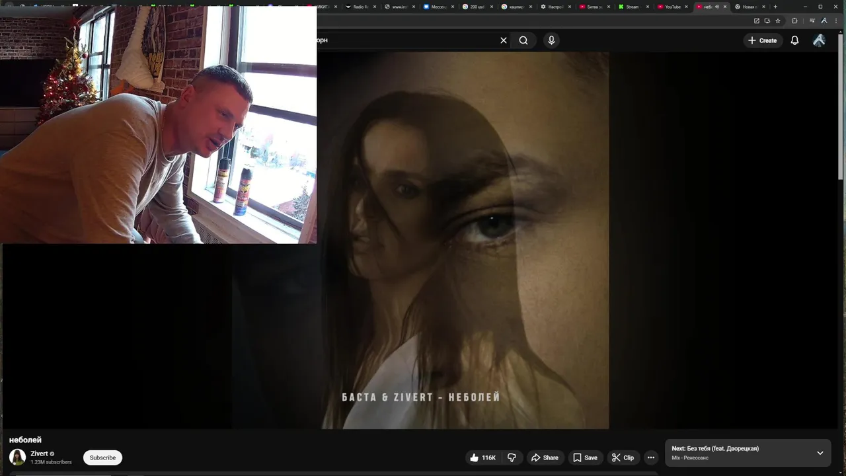The width and height of the screenshot is (846, 476).
Task: Switch to the Настройки browser tab
Action: point(555,7)
